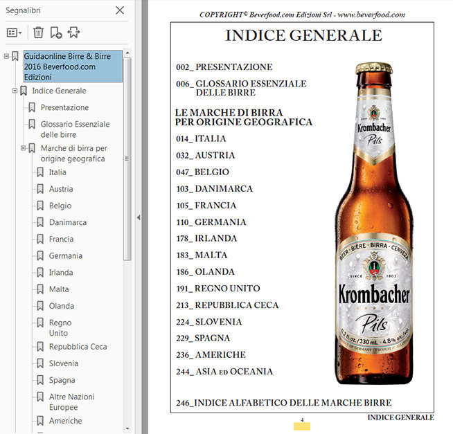The image size is (453, 434).
Task: Click bookmark icon beside Presentazione
Action: pyautogui.click(x=32, y=108)
